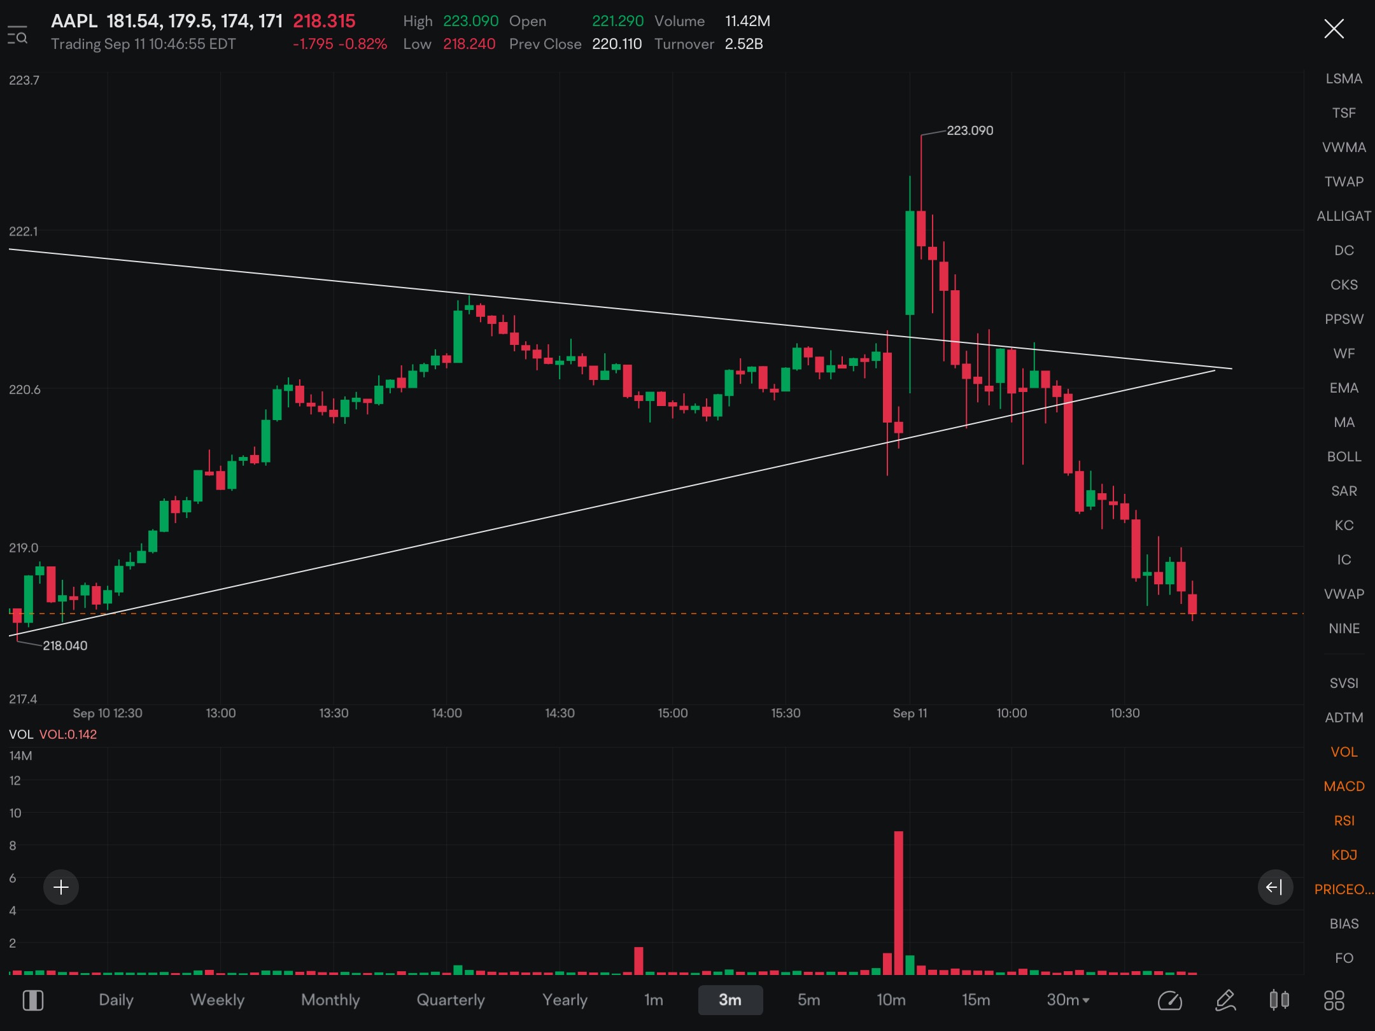1375x1031 pixels.
Task: Select the 1m interval
Action: [x=653, y=1000]
